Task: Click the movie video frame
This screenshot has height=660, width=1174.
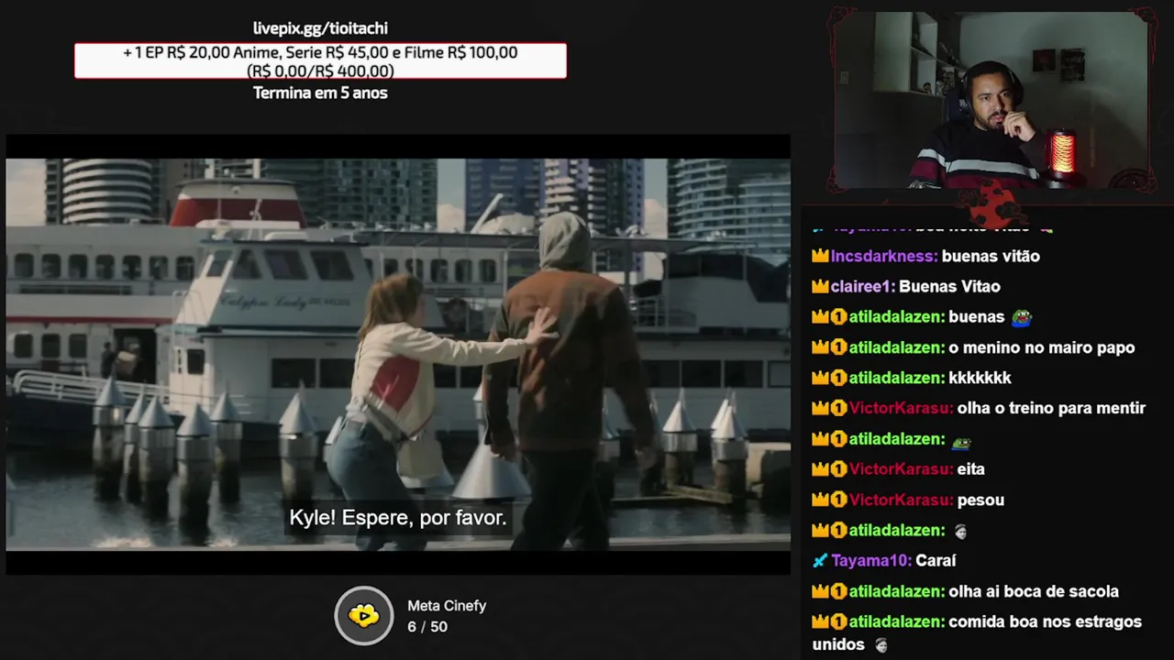Action: click(398, 355)
